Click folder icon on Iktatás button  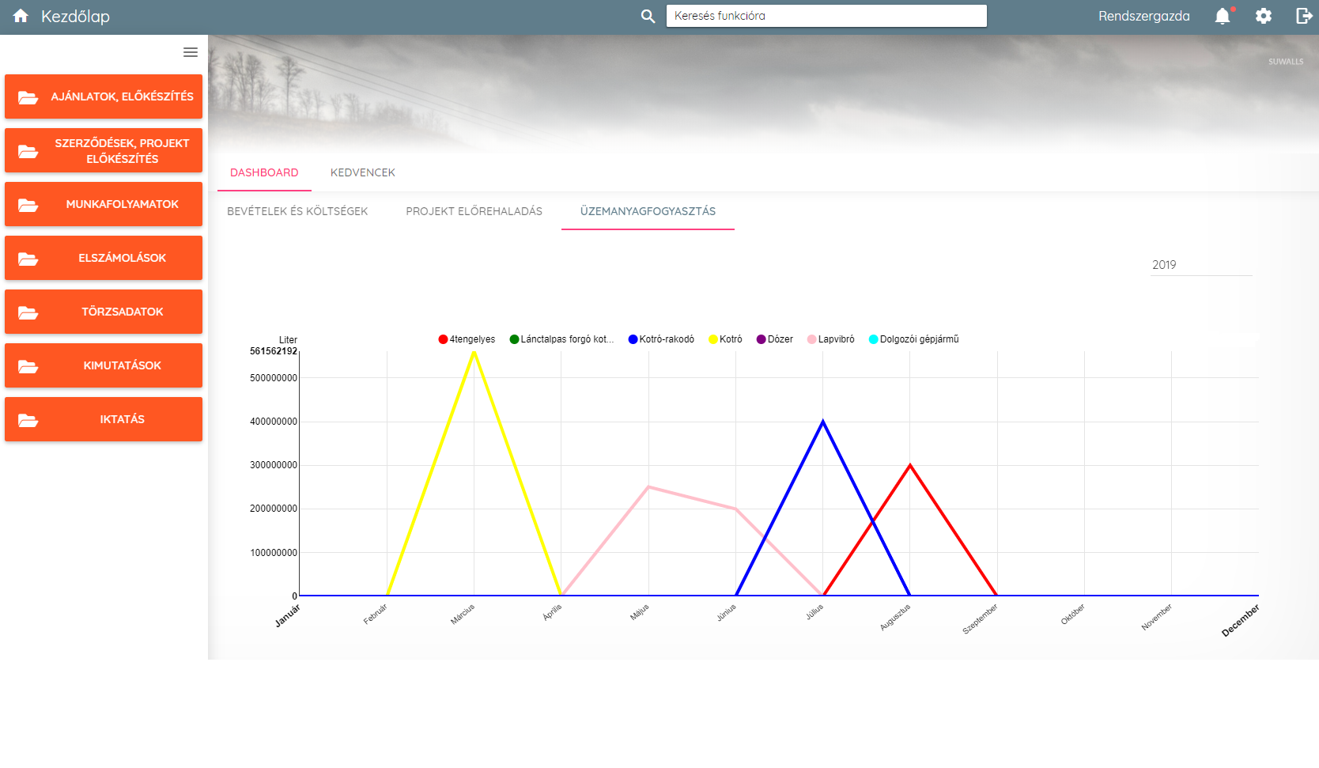(x=28, y=420)
